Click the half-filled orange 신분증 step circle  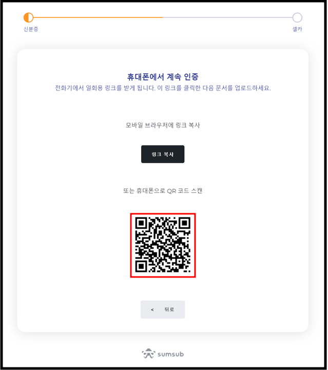pyautogui.click(x=29, y=17)
